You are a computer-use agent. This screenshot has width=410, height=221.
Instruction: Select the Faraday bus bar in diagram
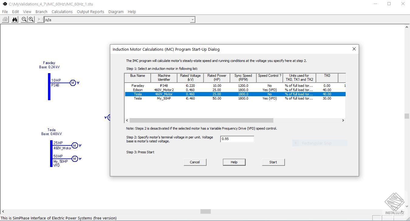(x=49, y=87)
